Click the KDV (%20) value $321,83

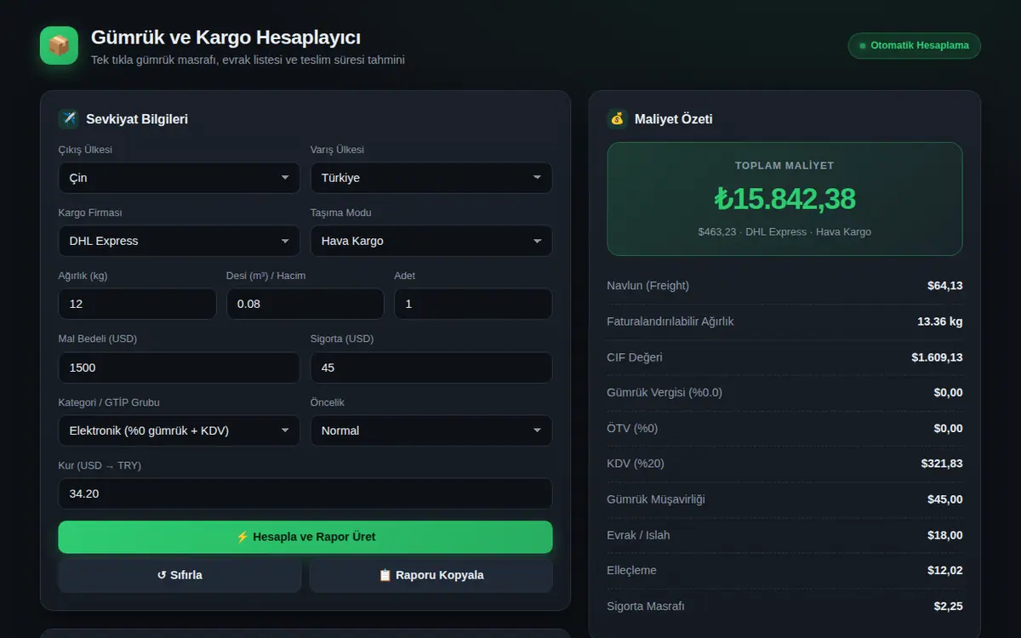click(942, 464)
